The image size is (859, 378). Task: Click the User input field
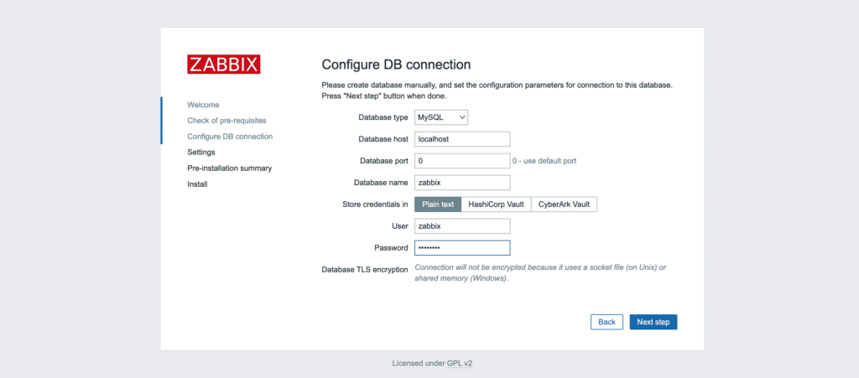pos(462,226)
